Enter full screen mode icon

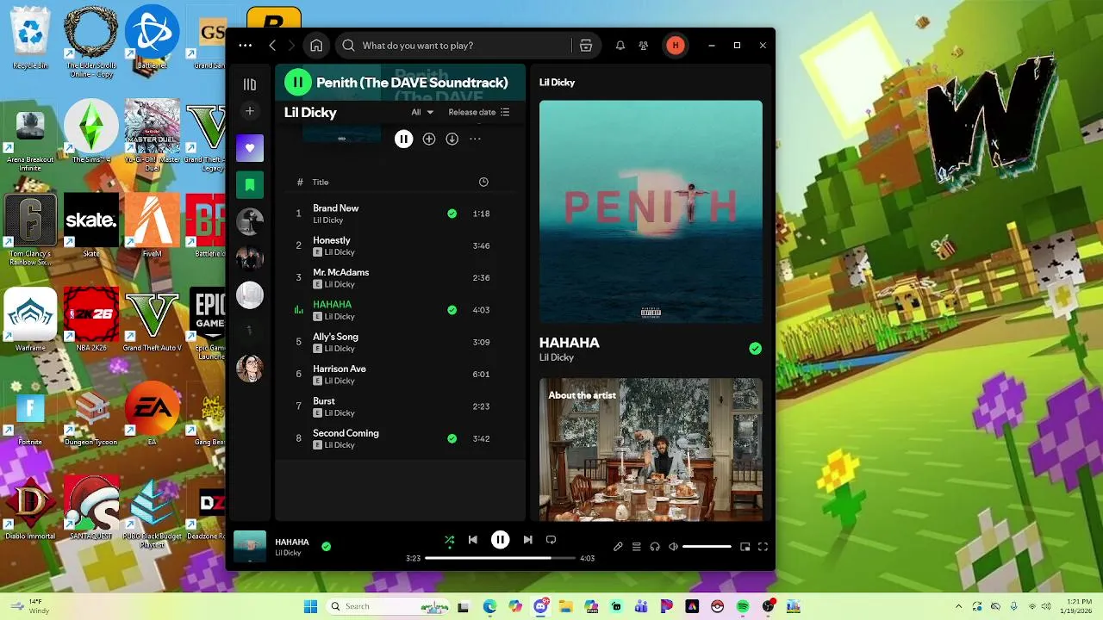pyautogui.click(x=763, y=547)
